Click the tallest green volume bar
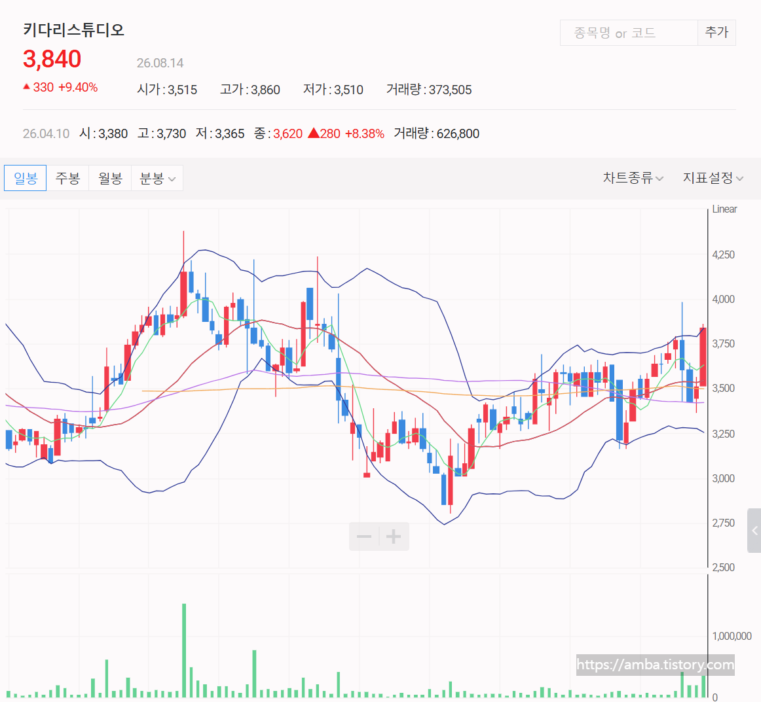The image size is (761, 702). click(184, 650)
